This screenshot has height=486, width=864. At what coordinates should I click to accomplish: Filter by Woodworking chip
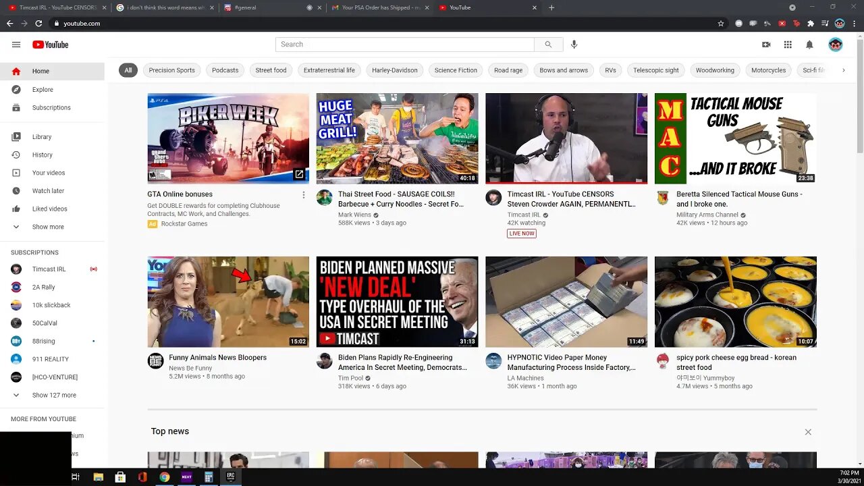pyautogui.click(x=715, y=70)
